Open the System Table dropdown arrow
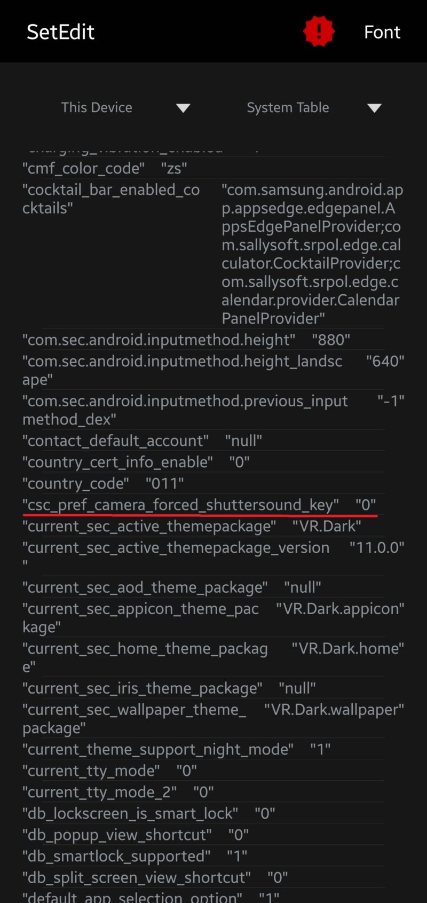 pyautogui.click(x=375, y=108)
